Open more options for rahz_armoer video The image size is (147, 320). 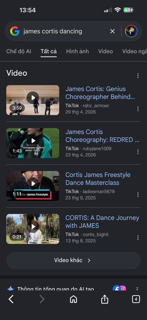tap(138, 109)
